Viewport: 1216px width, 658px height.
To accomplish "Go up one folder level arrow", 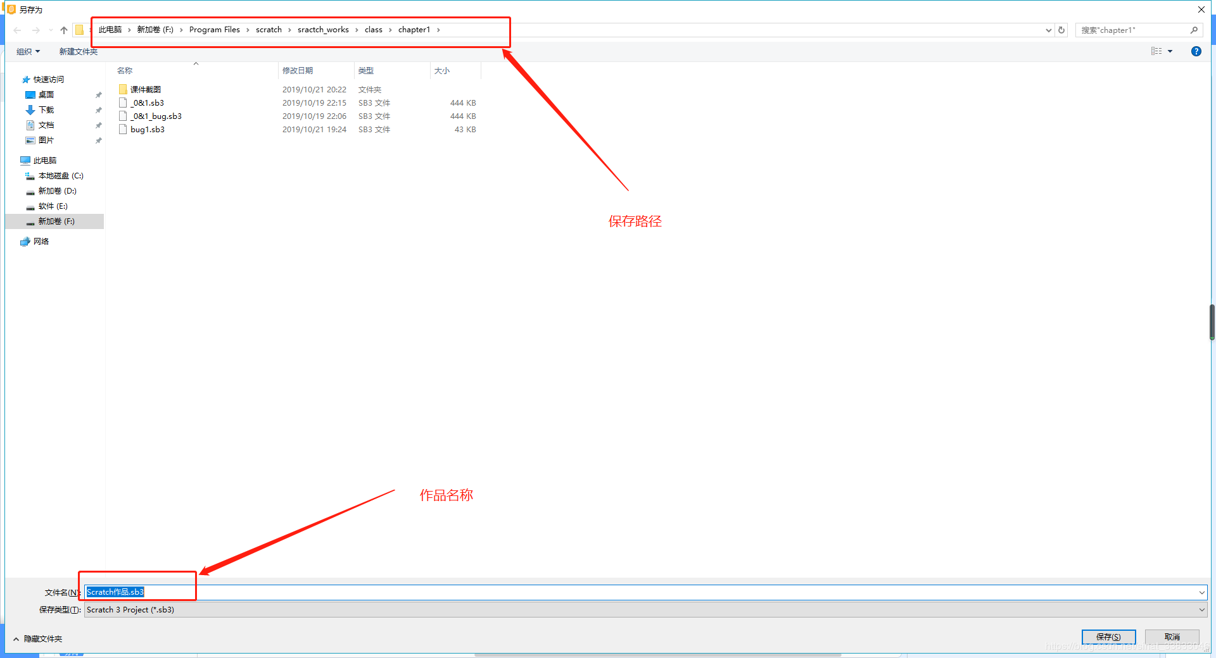I will 64,30.
